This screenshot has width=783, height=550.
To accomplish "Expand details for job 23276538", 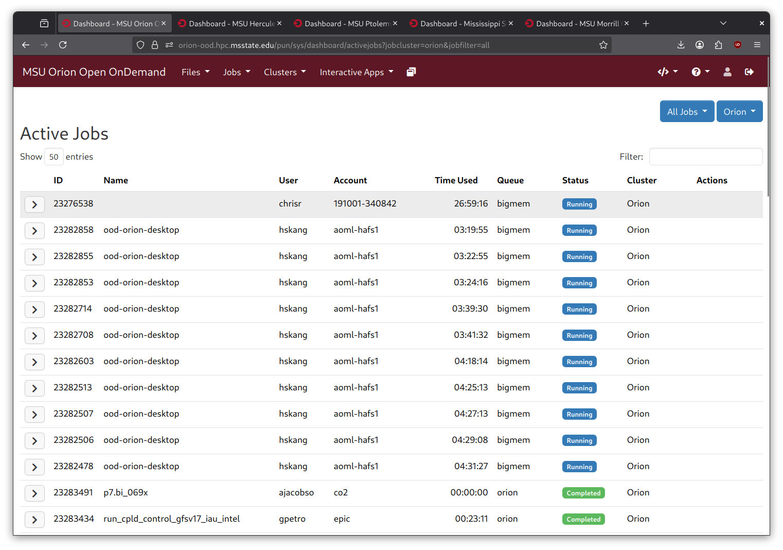I will click(34, 204).
